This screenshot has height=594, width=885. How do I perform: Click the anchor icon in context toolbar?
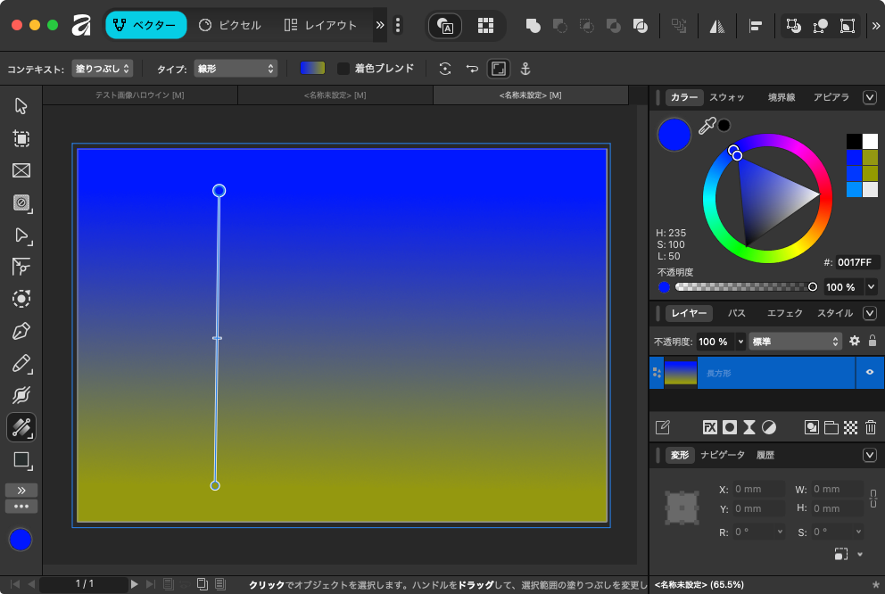pos(525,69)
